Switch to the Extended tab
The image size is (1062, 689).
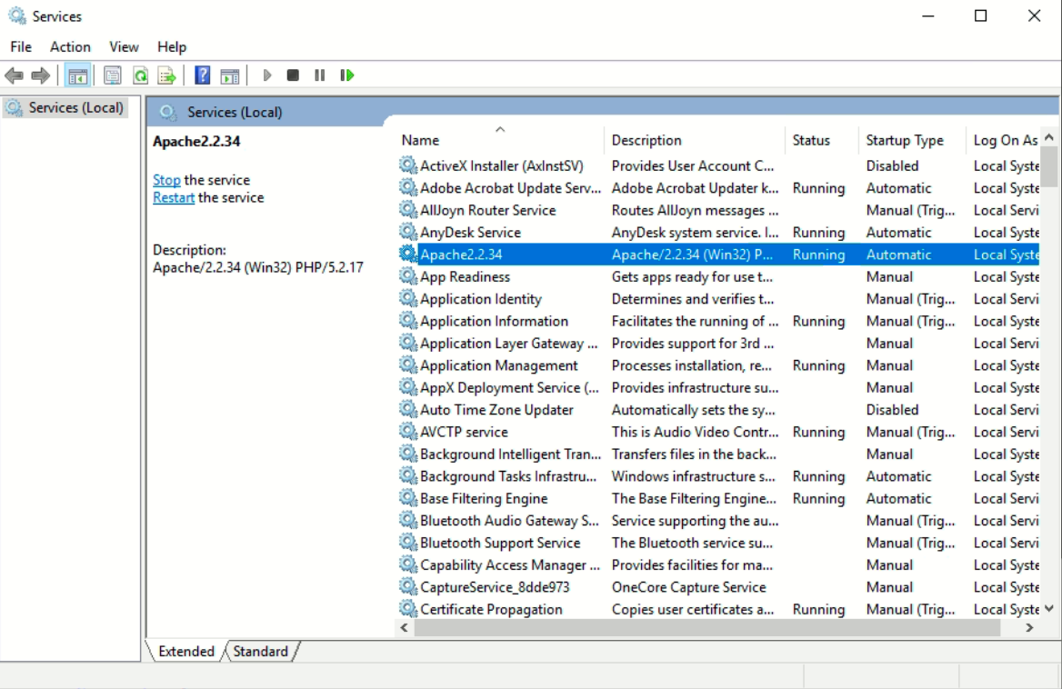[185, 651]
